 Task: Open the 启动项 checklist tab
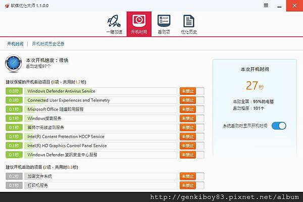click(164, 24)
